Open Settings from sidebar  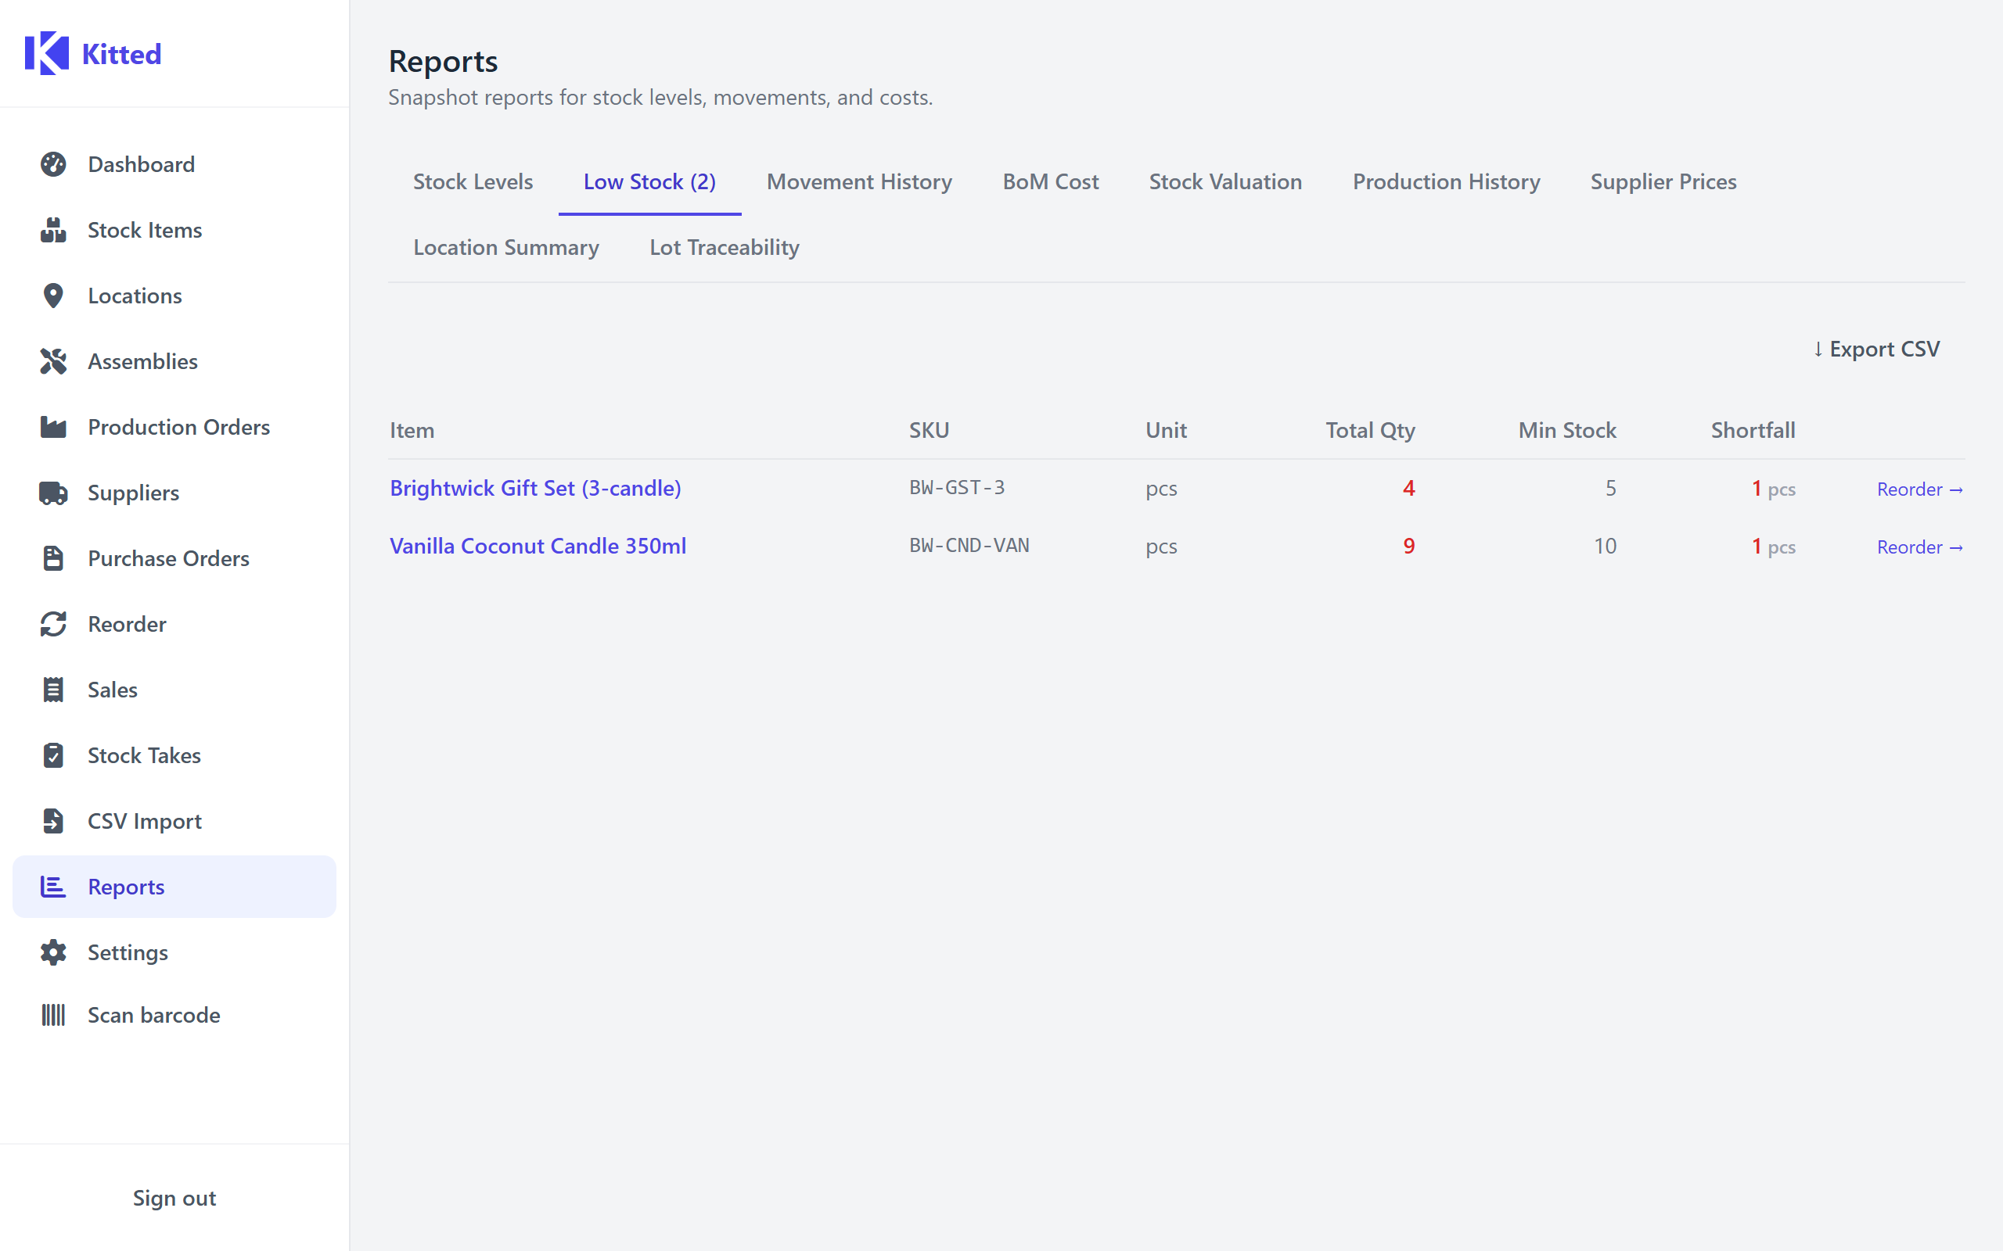pyautogui.click(x=174, y=952)
